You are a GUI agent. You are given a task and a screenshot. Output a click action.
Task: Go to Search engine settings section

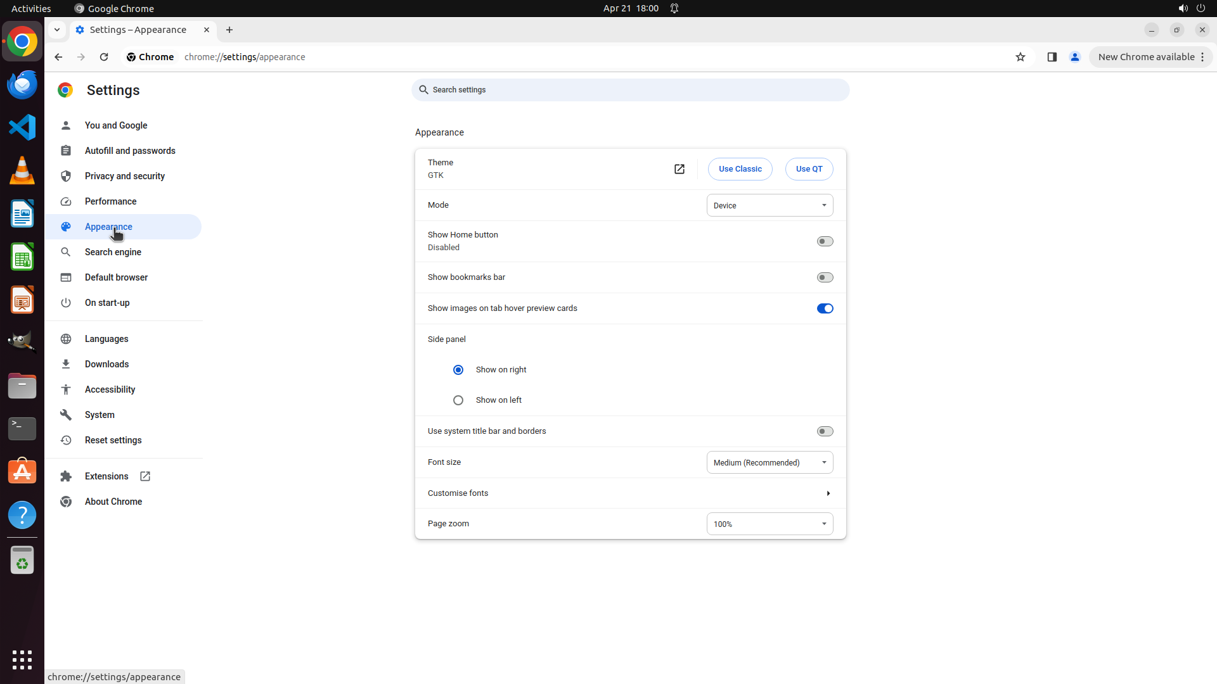click(113, 252)
